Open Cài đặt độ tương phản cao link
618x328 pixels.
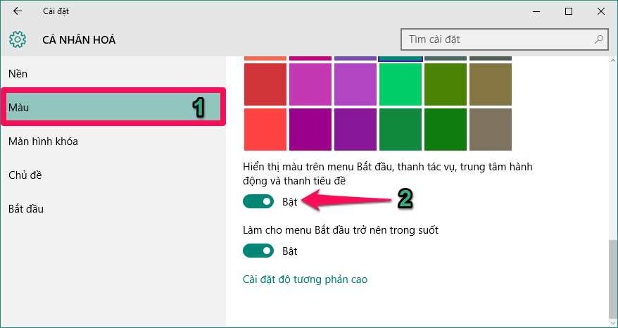[305, 279]
